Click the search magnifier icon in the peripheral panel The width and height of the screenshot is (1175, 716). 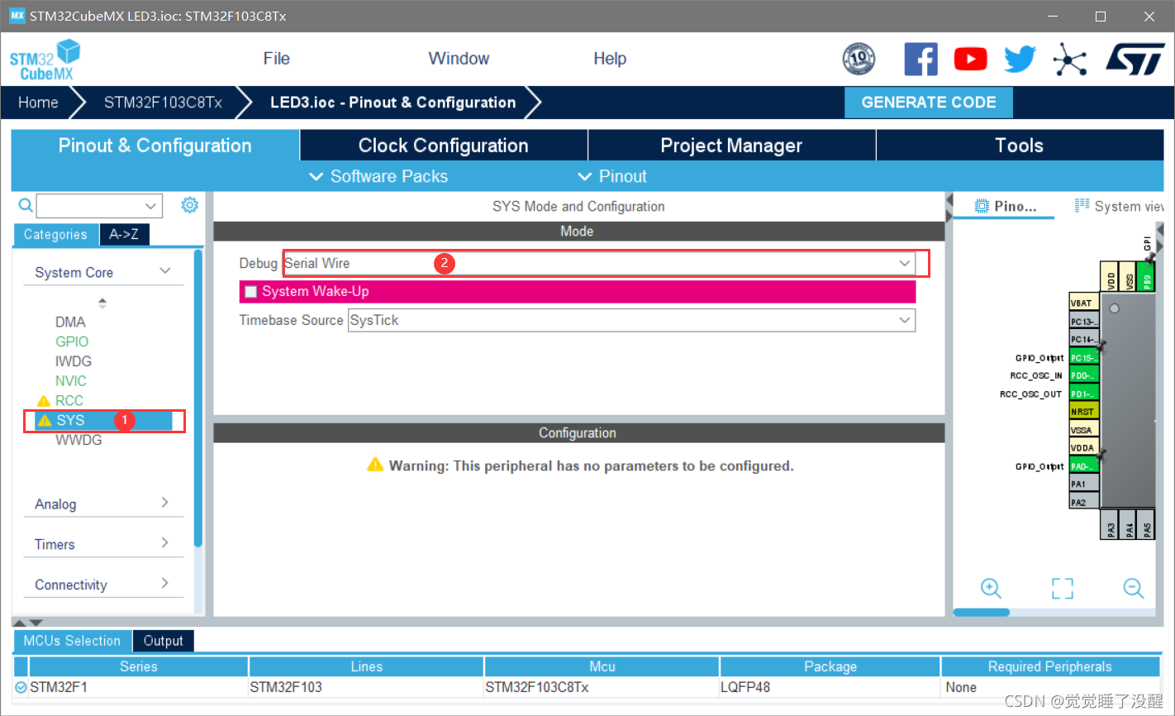click(x=26, y=205)
